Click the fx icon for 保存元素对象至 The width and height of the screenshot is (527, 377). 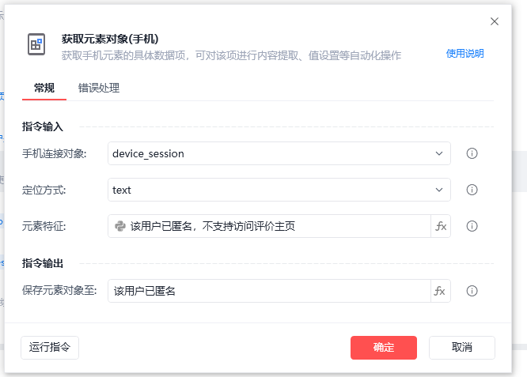coord(441,291)
